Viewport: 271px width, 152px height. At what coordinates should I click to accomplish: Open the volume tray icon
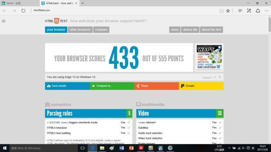click(243, 148)
